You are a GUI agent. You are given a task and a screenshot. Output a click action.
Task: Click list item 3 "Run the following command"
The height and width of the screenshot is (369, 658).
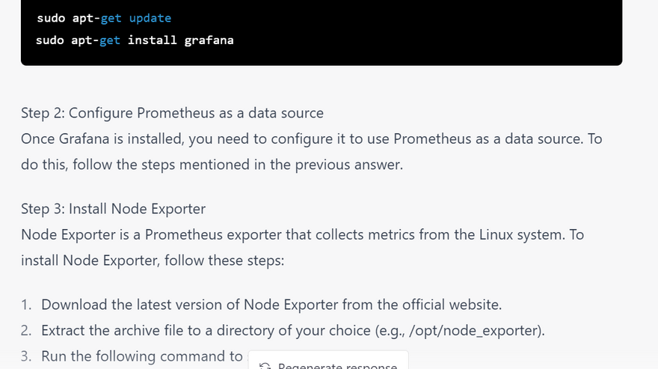(142, 356)
